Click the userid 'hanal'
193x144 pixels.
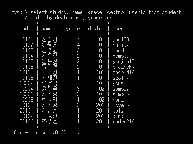pos(119,100)
